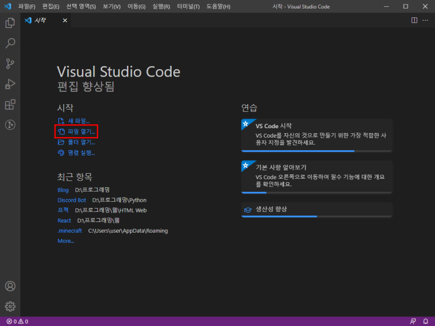This screenshot has height=326, width=435.
Task: Click the feedback icon in status bar
Action: (413, 322)
